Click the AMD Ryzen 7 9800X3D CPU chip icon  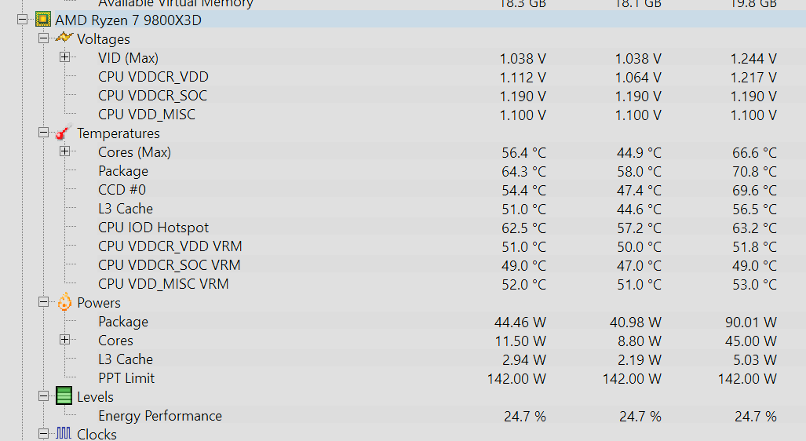tap(43, 20)
